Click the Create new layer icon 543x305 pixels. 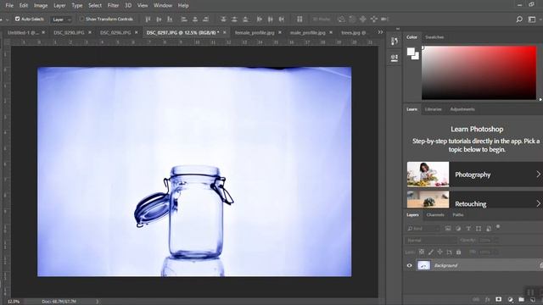(x=533, y=299)
